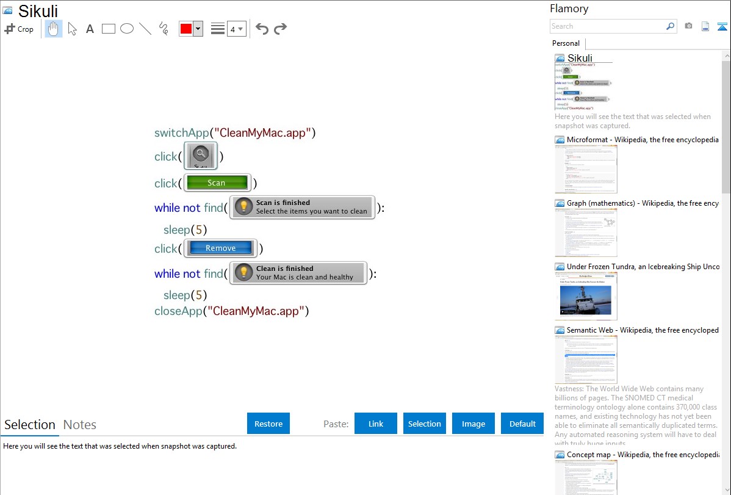
Task: Click the green Scan button image
Action: pyautogui.click(x=217, y=183)
